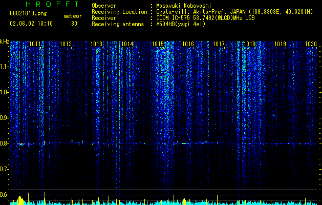The image size is (322, 205).
Task: Click the 1013 time marker
Action: (x=96, y=44)
